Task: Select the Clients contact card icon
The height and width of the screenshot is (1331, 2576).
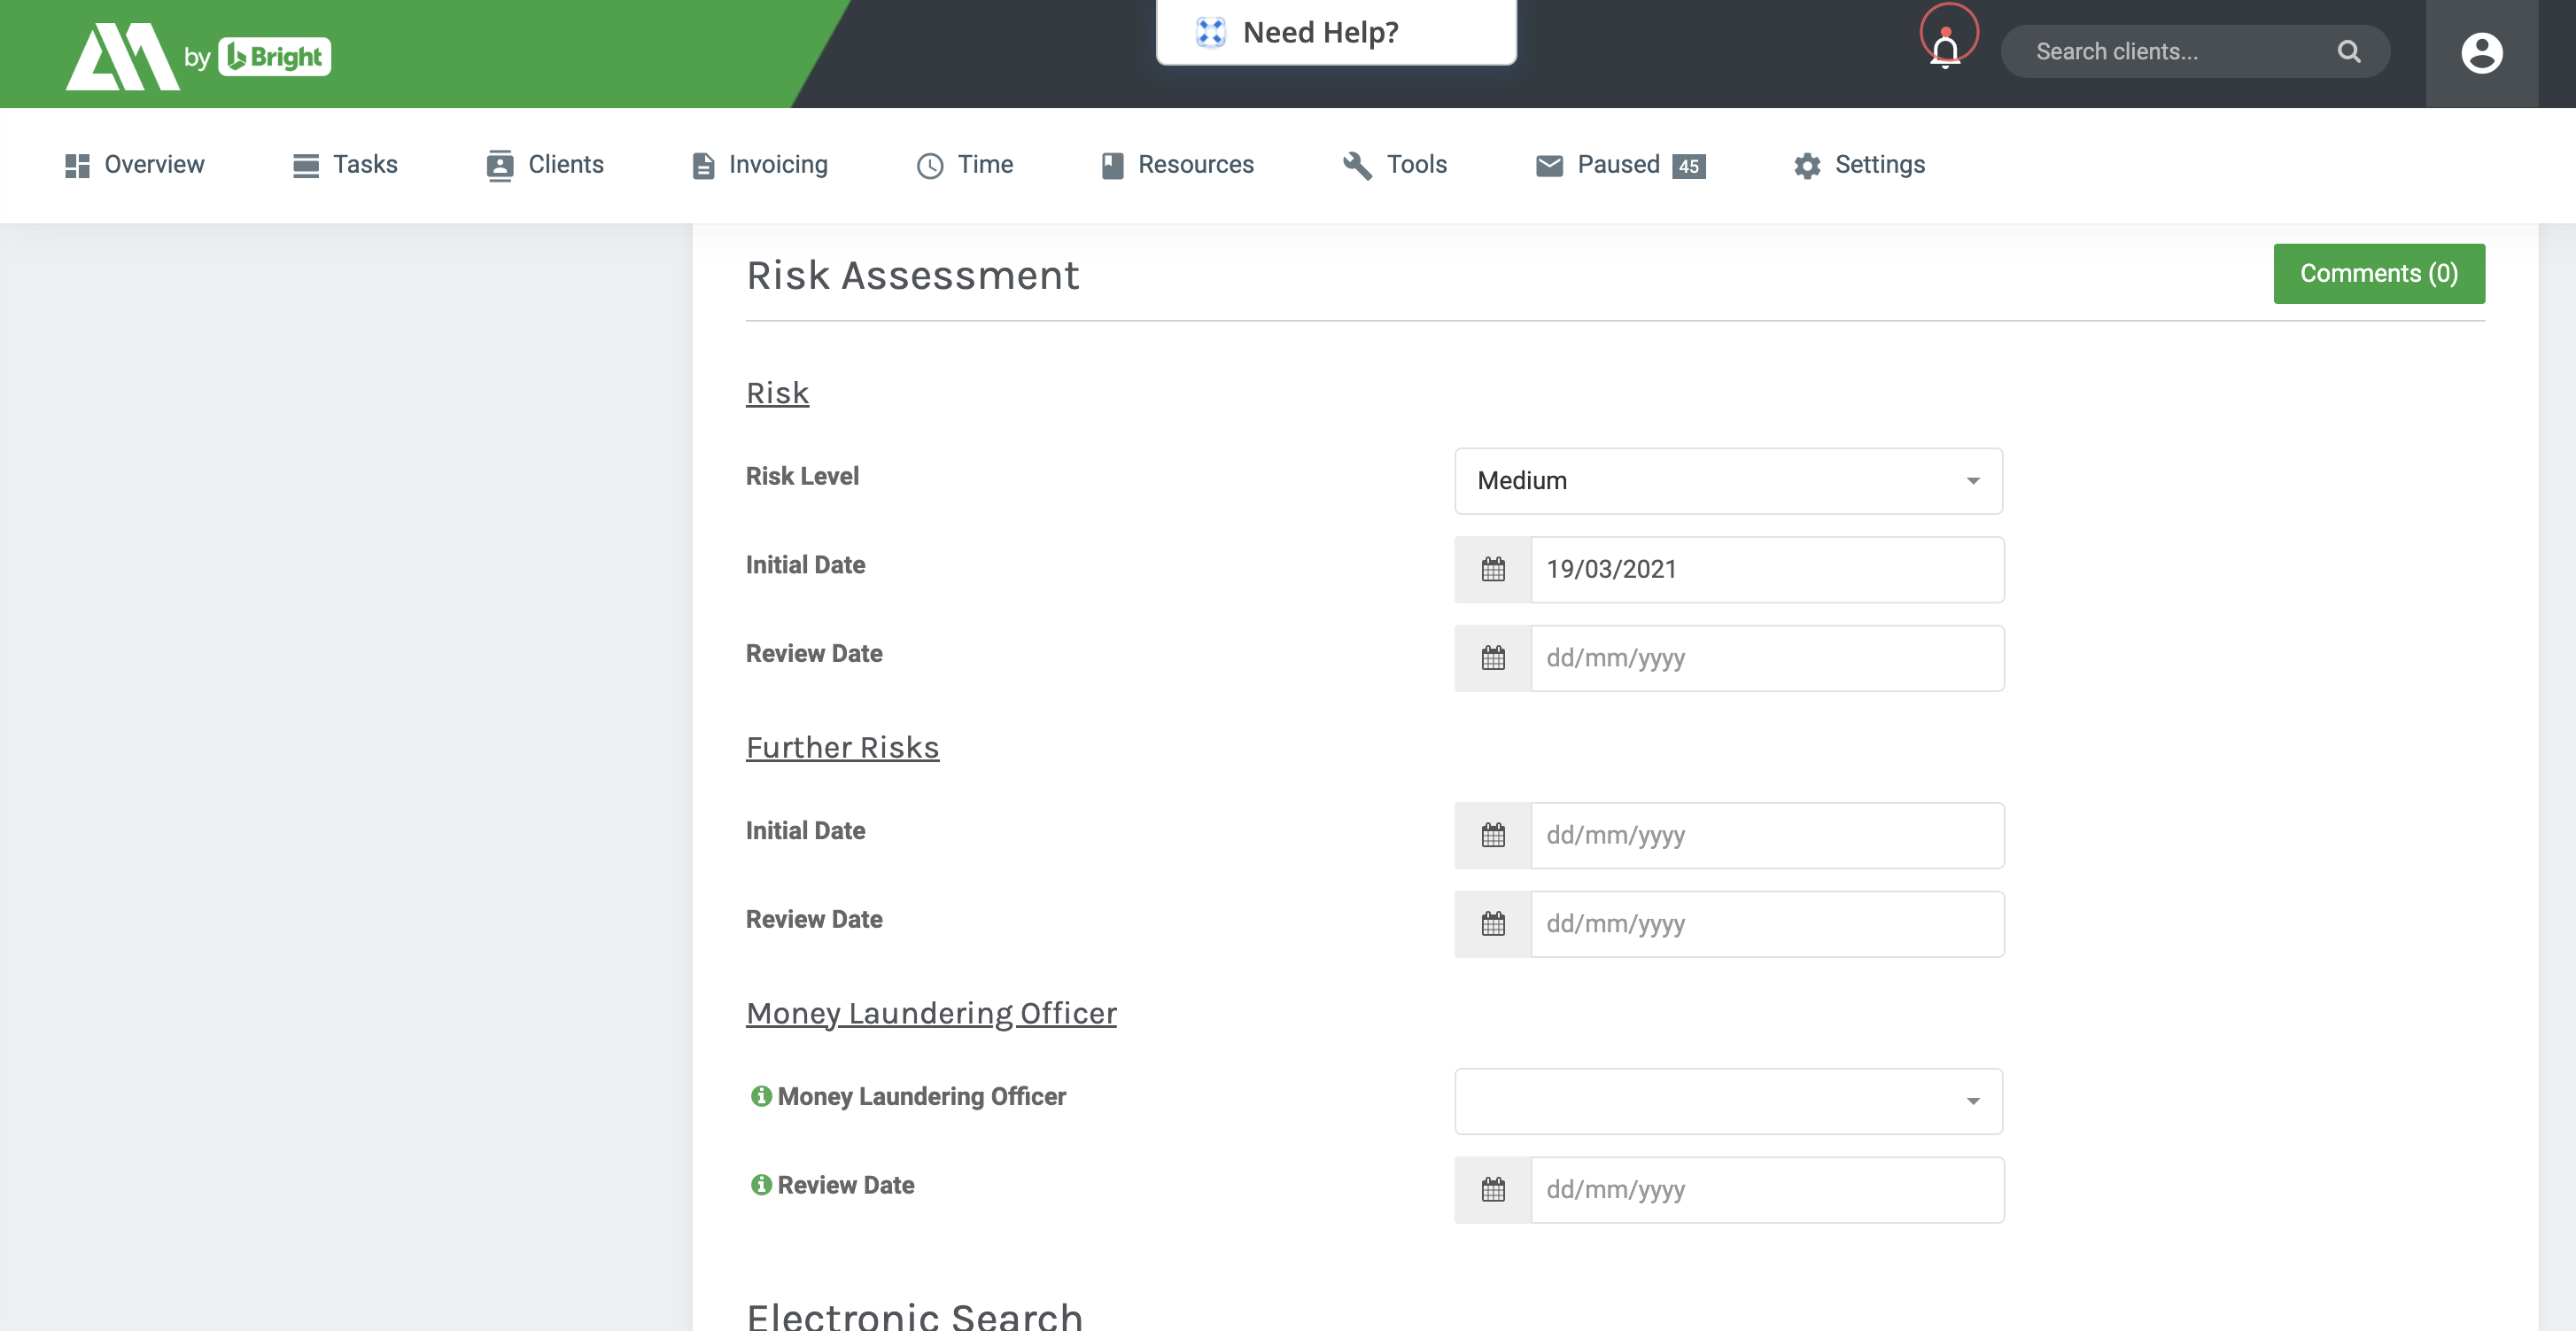Action: (x=500, y=165)
